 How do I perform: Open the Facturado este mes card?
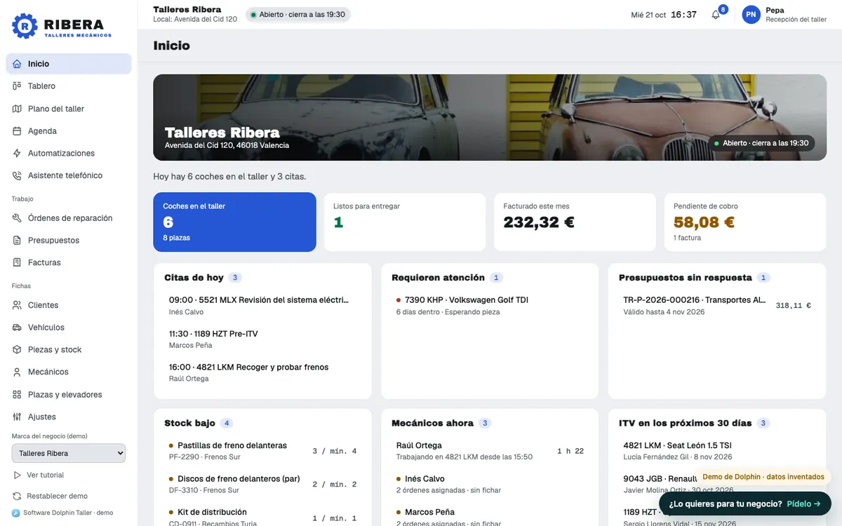pyautogui.click(x=575, y=222)
